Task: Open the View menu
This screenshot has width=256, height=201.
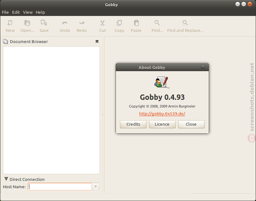Action: click(x=27, y=12)
